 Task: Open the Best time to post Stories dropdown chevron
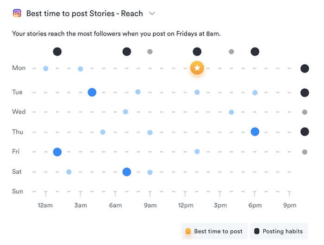pyautogui.click(x=152, y=13)
